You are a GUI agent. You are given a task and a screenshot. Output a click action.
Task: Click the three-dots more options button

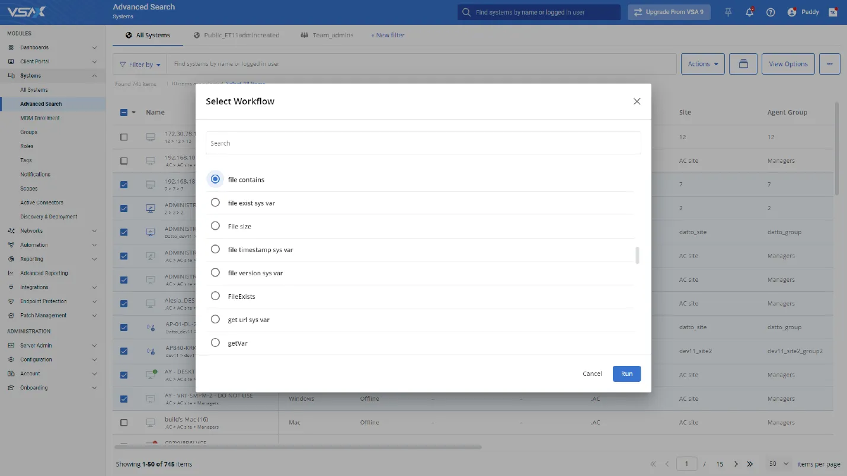pyautogui.click(x=829, y=64)
